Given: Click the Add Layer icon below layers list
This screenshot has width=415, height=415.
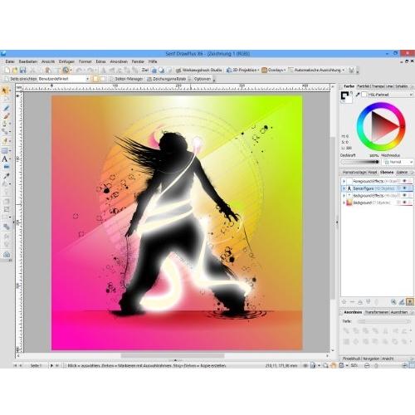Looking at the screenshot, I should [344, 302].
